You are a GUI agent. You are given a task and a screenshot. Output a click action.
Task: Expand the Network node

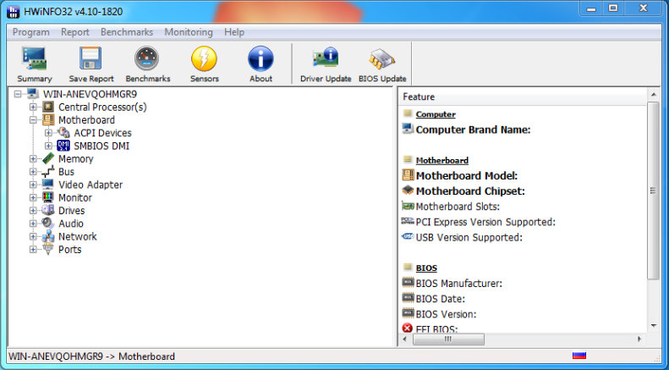point(33,236)
